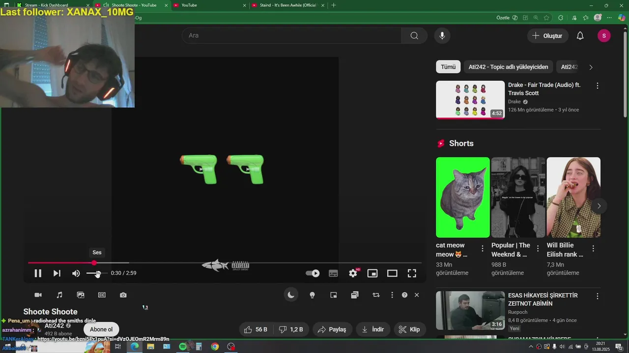Click the Paylaş share button

click(x=332, y=329)
